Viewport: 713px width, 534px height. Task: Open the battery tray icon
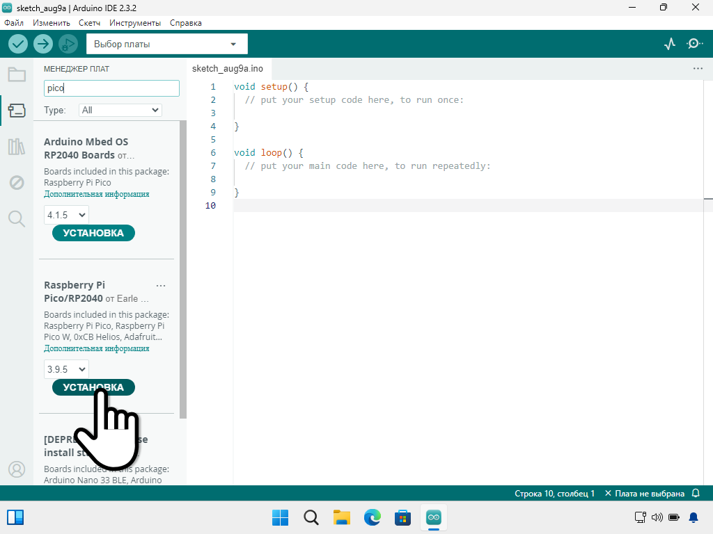click(x=674, y=517)
